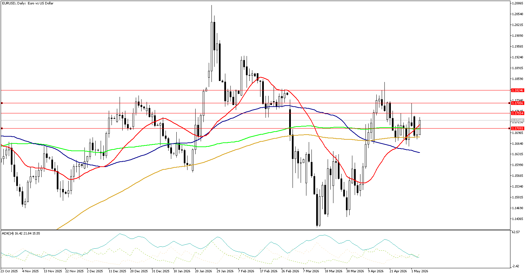This screenshot has height=275, width=528.
Task: Click the '30 Mar 2026' date label
Action: click(x=355, y=271)
